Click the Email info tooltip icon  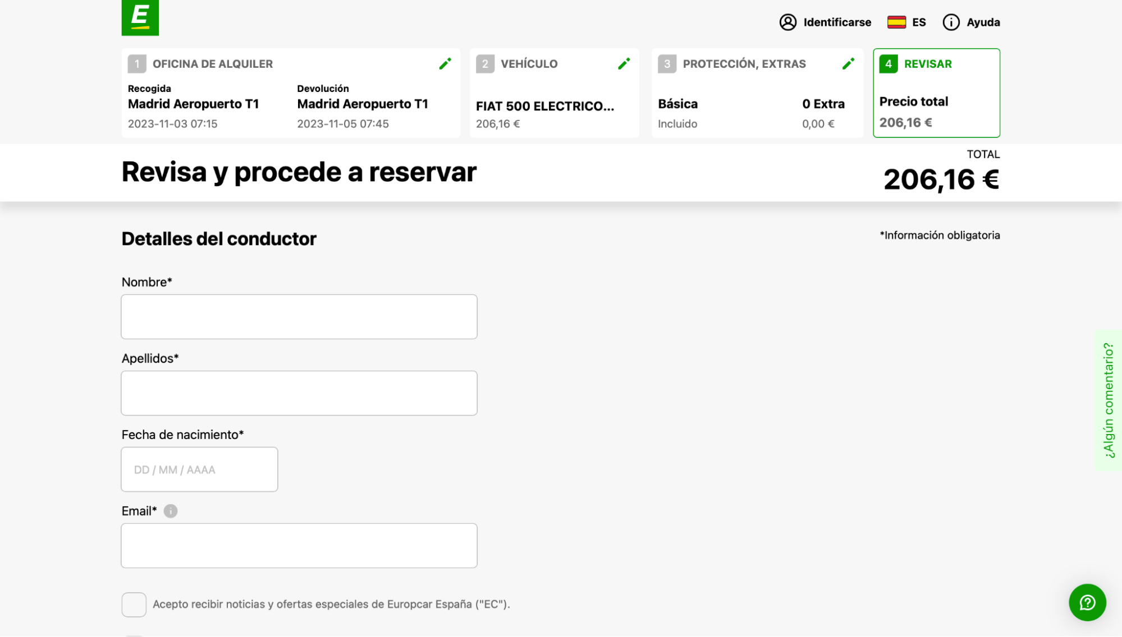point(171,511)
